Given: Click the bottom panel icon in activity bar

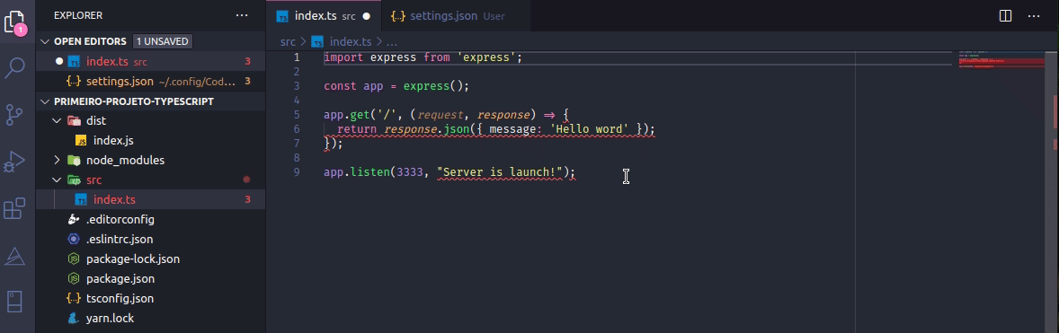Looking at the screenshot, I should [15, 302].
